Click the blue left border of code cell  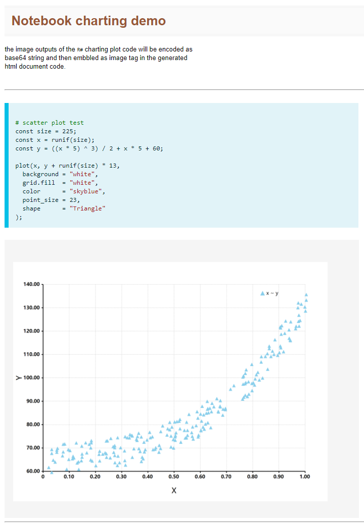[x=7, y=165]
